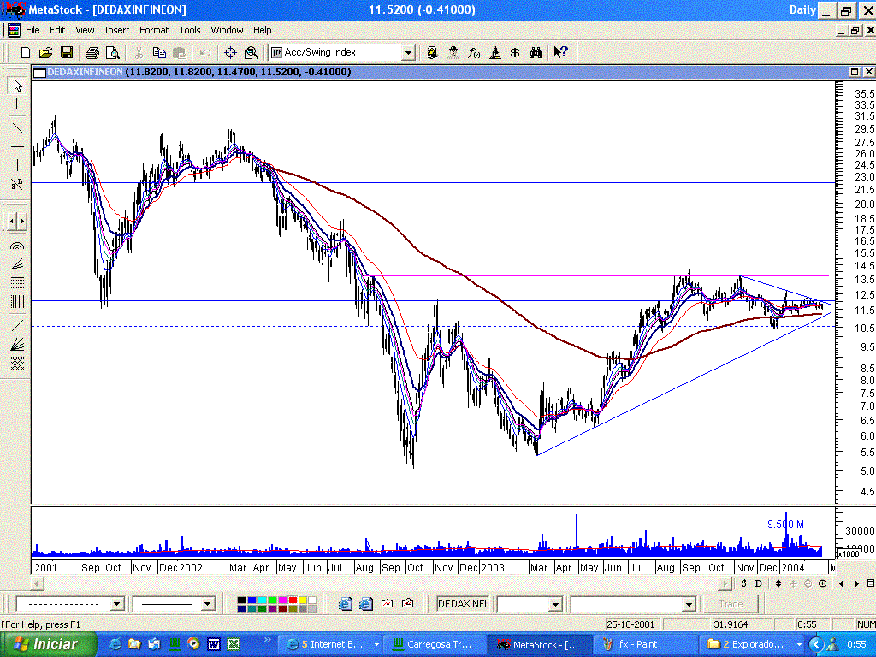The height and width of the screenshot is (657, 876).
Task: Open Print Preview with the magnifier page icon
Action: (113, 52)
